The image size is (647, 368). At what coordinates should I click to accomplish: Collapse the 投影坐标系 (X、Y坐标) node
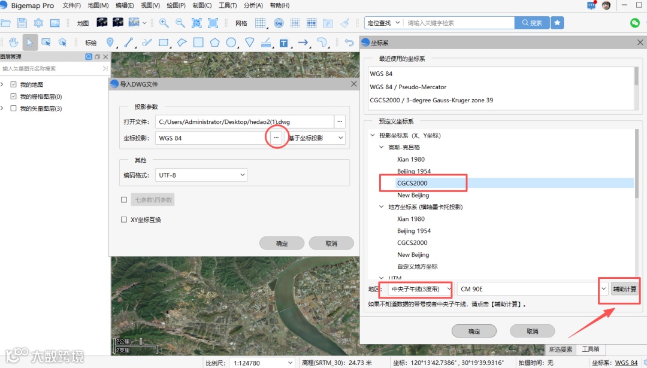[x=373, y=135]
